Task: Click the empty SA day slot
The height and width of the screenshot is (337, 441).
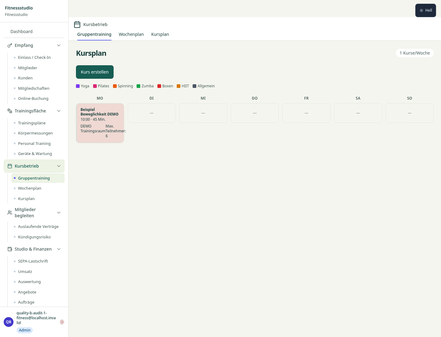Action: click(x=358, y=113)
